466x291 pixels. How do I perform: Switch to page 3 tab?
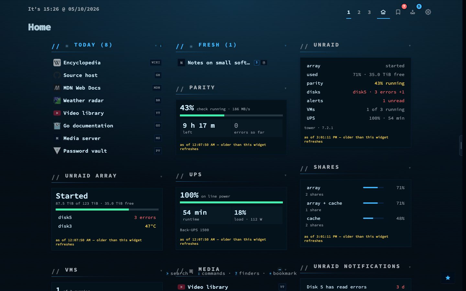click(369, 12)
